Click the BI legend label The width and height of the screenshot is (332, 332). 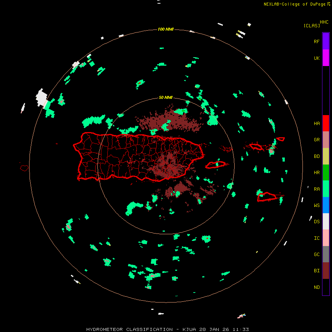click(317, 271)
